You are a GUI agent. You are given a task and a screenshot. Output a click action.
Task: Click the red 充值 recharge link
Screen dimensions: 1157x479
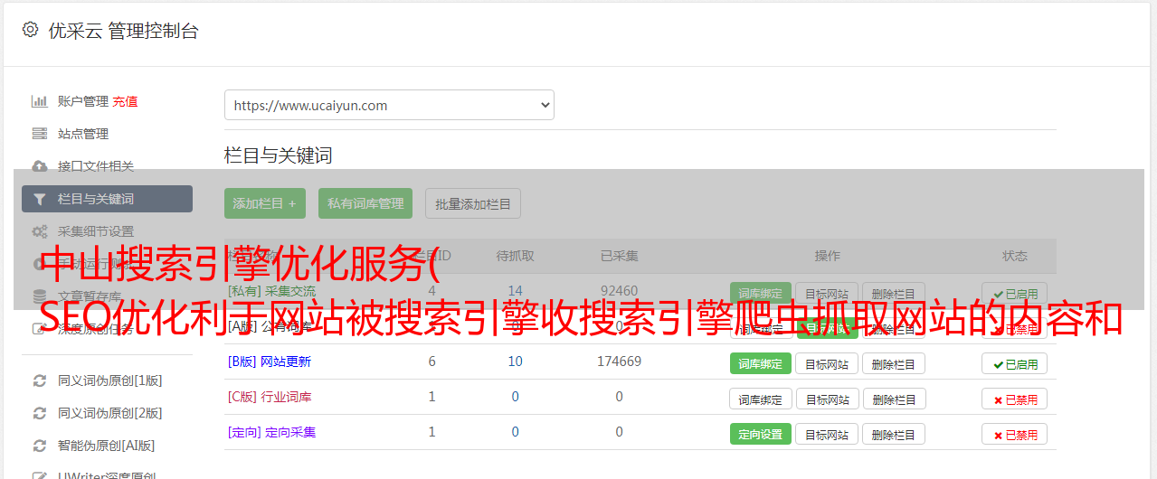click(x=126, y=101)
